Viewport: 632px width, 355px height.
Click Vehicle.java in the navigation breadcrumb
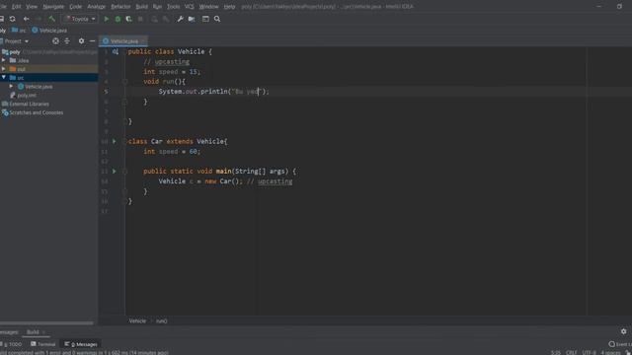[49, 31]
